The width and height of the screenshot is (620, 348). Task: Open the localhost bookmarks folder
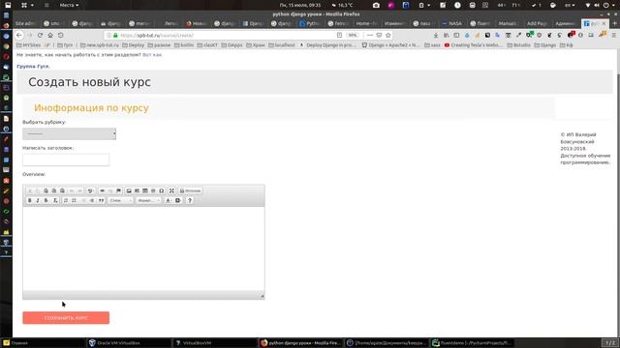(282, 45)
